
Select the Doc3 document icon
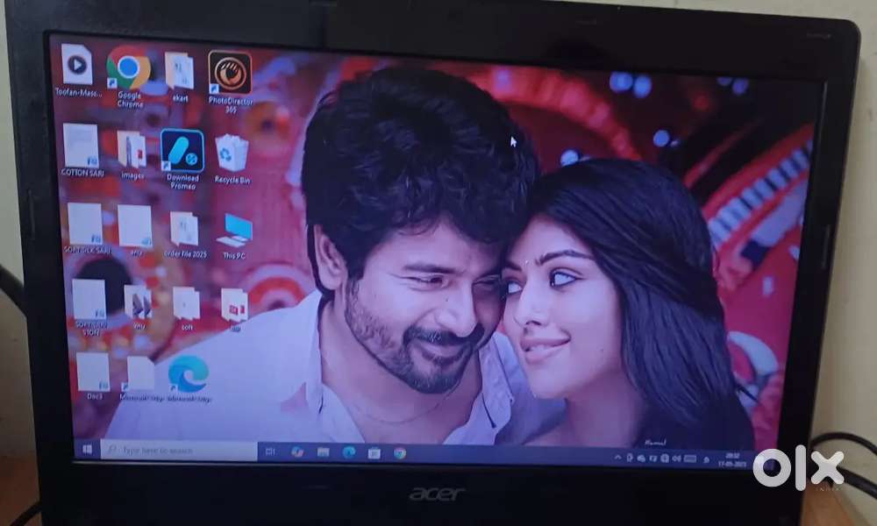pos(93,373)
